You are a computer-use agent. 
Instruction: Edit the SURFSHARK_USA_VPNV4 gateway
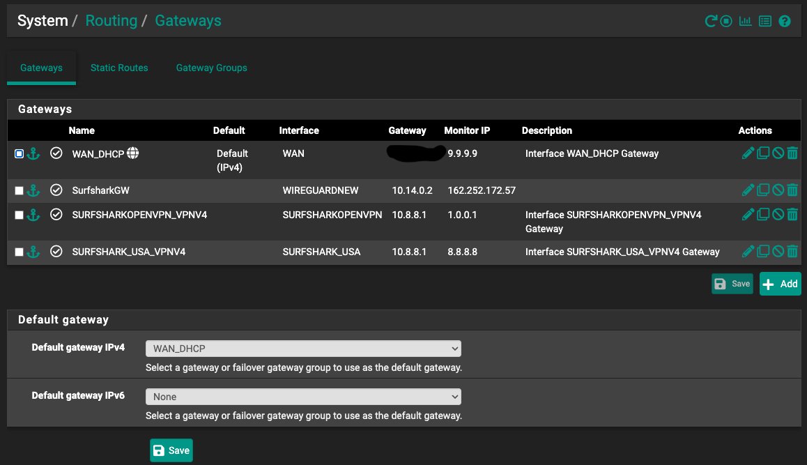click(748, 251)
